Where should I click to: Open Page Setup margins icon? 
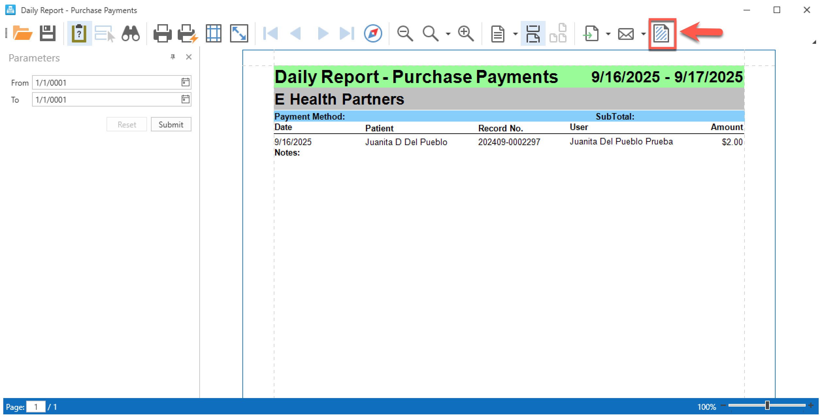click(x=214, y=33)
